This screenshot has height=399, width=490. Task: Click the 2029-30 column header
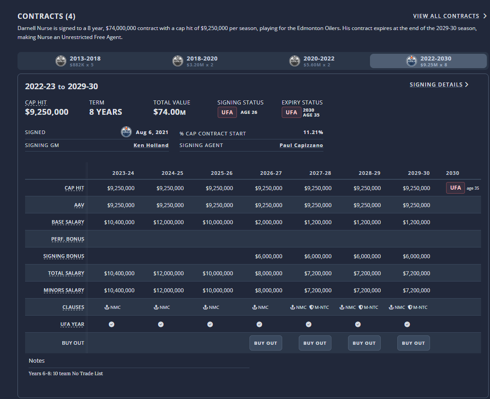tap(419, 173)
